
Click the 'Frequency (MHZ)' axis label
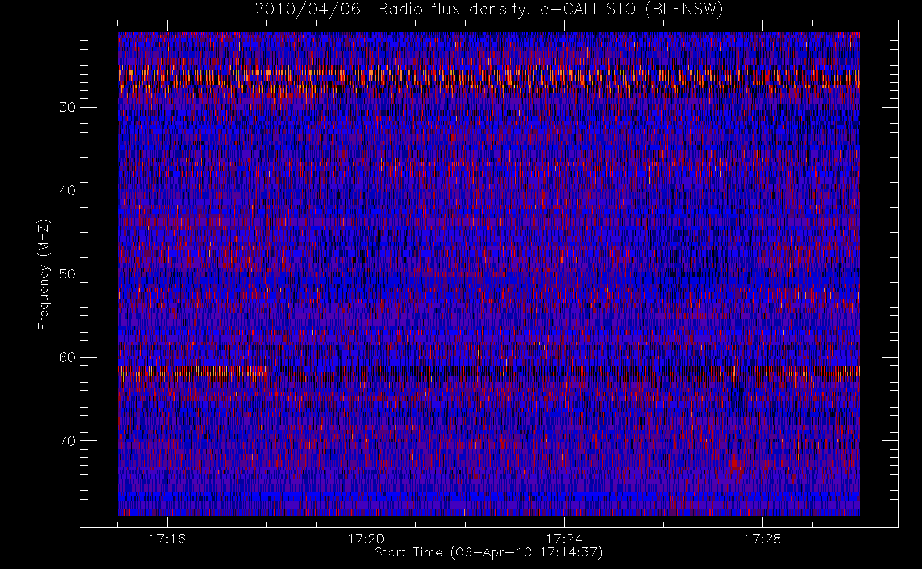[x=44, y=274]
